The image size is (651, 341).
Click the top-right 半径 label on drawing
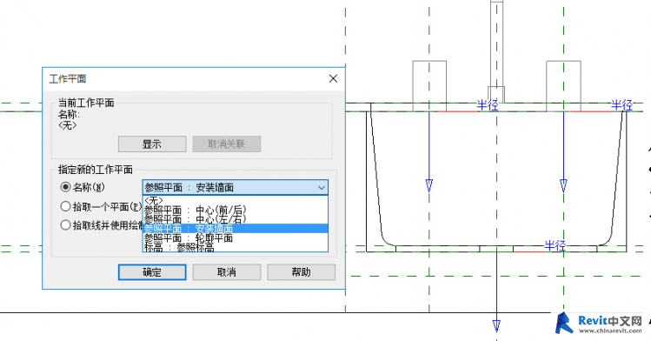[621, 105]
